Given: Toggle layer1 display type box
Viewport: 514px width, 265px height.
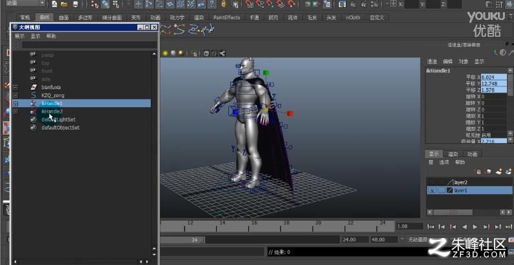Looking at the screenshot, I should [442, 190].
